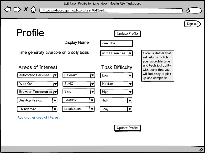This screenshot has width=205, height=153.
Task: Click the Display Name input field
Action: [117, 43]
